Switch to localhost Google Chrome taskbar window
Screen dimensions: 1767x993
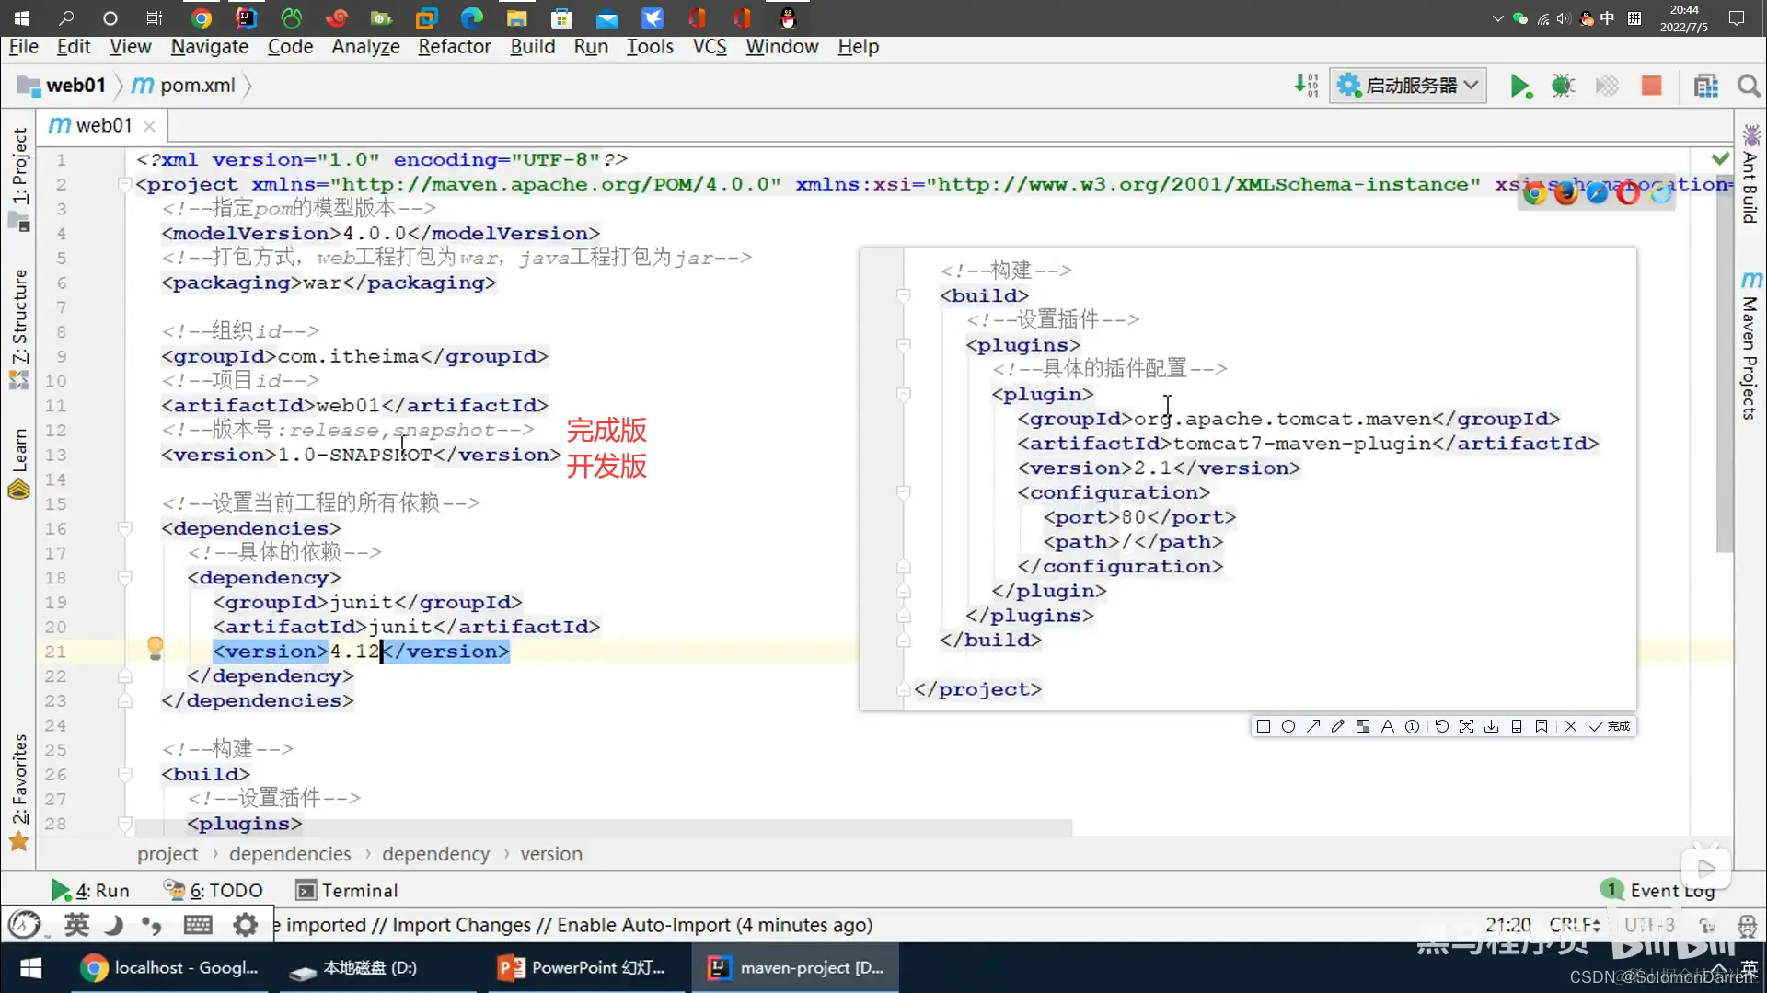click(x=170, y=968)
